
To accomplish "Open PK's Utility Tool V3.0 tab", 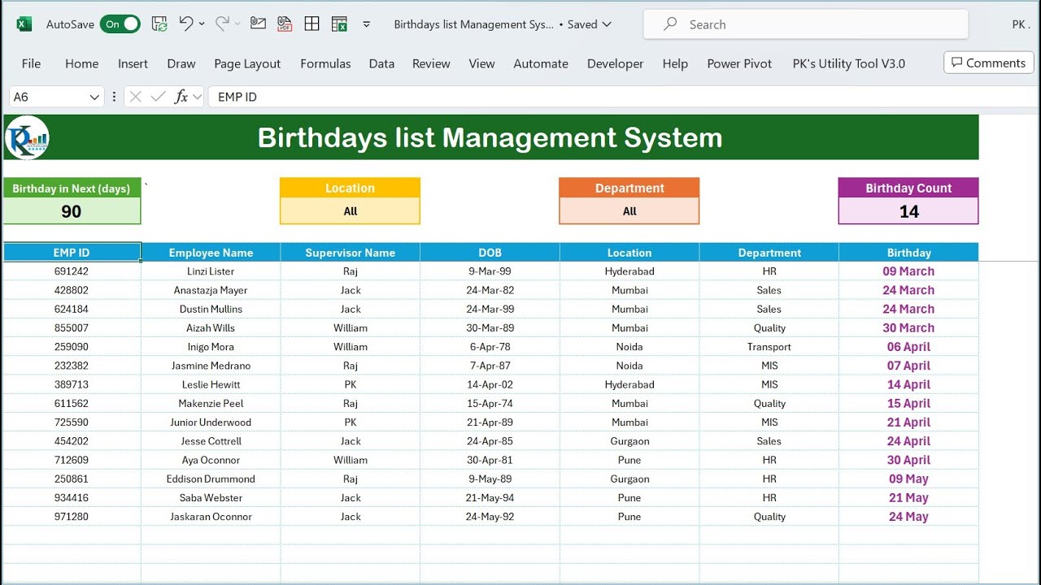I will click(849, 63).
